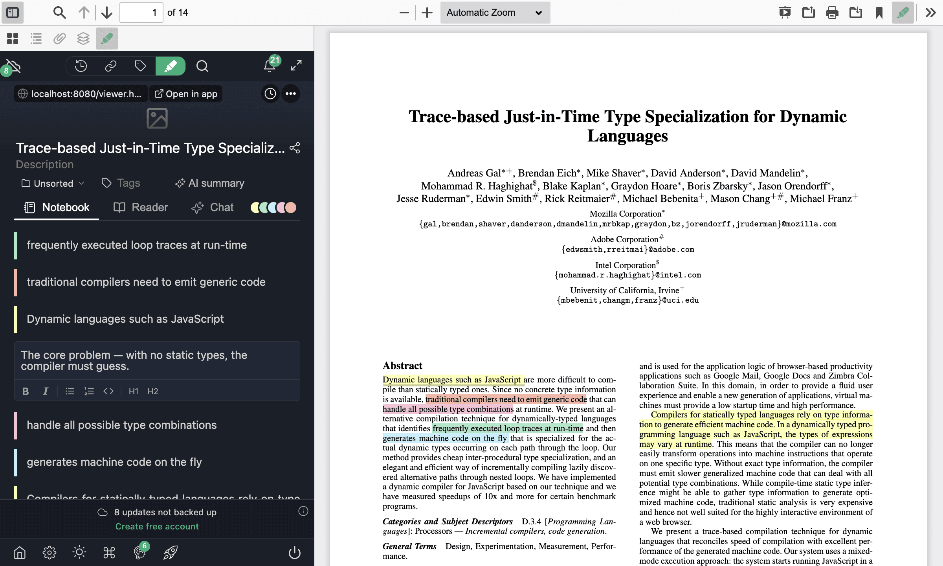This screenshot has width=943, height=566.
Task: Apply H1 heading in note editor
Action: (x=134, y=391)
